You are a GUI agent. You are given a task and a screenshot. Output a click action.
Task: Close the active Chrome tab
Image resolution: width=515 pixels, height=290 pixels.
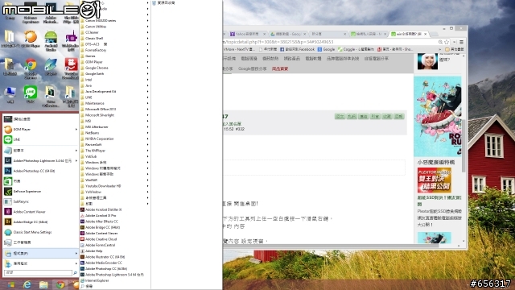426,34
